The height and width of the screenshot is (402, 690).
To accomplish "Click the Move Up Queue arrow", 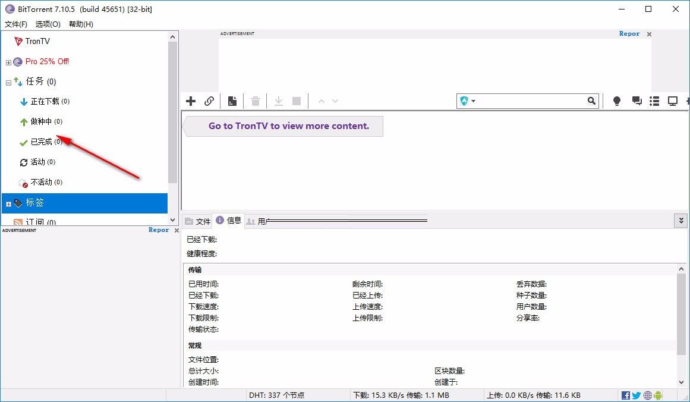I will tap(322, 101).
